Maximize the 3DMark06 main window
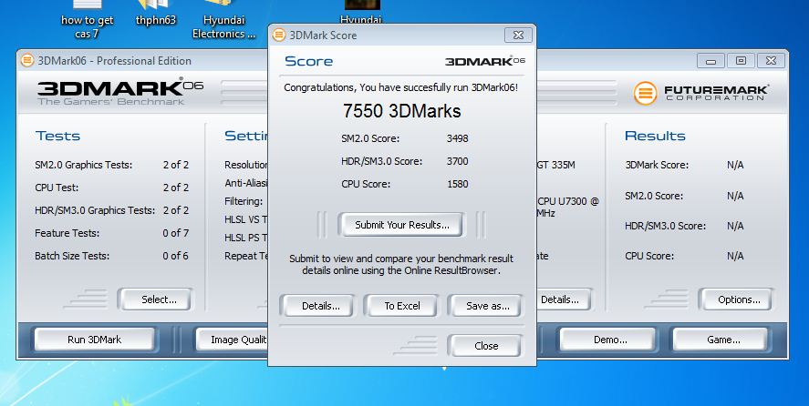 click(741, 61)
